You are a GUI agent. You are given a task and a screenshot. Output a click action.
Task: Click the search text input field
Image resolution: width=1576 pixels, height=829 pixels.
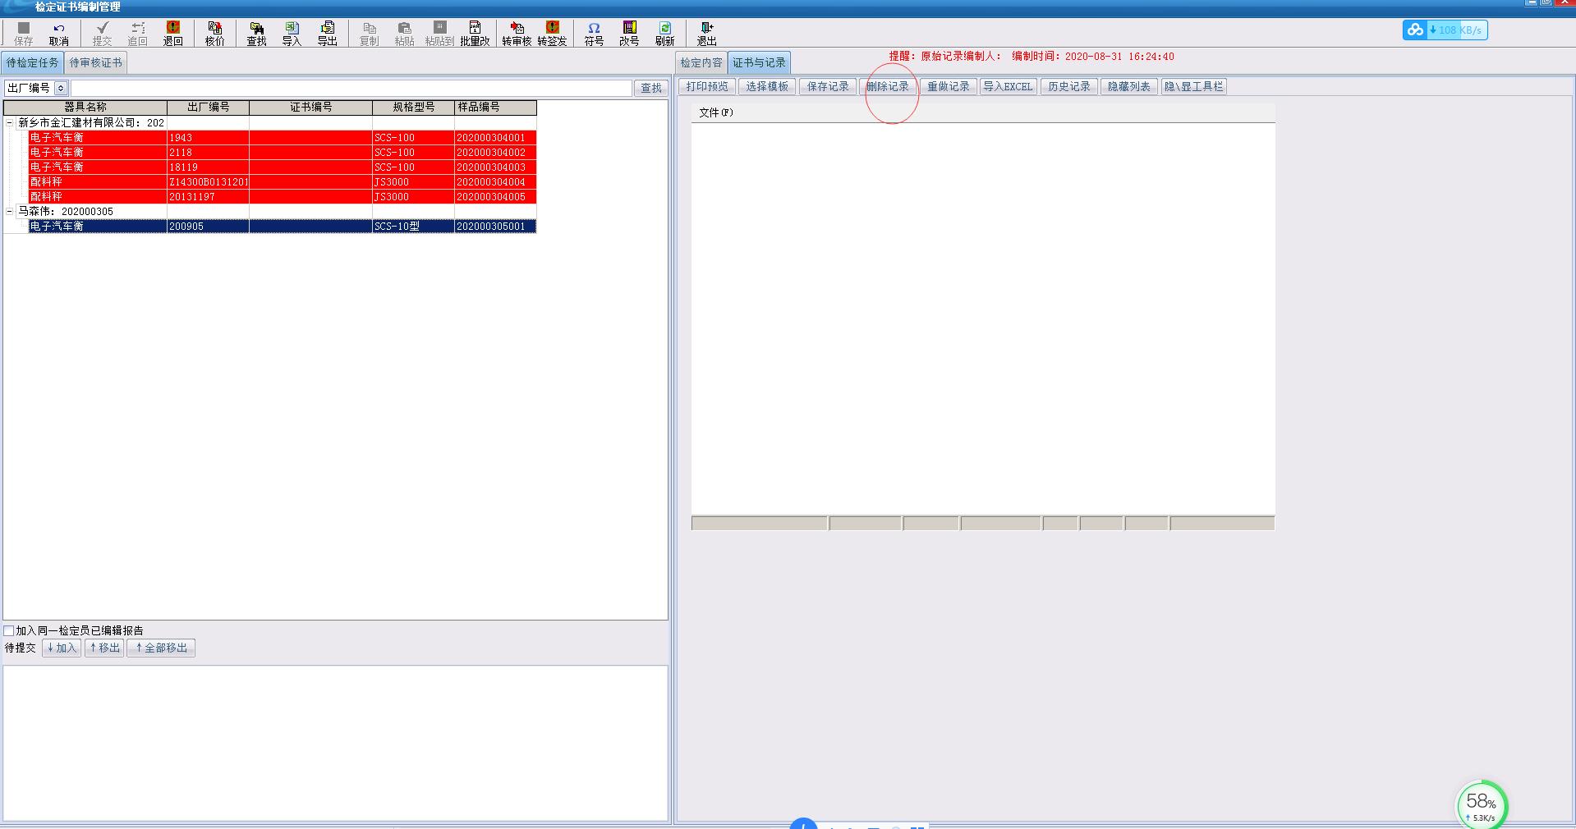point(351,88)
